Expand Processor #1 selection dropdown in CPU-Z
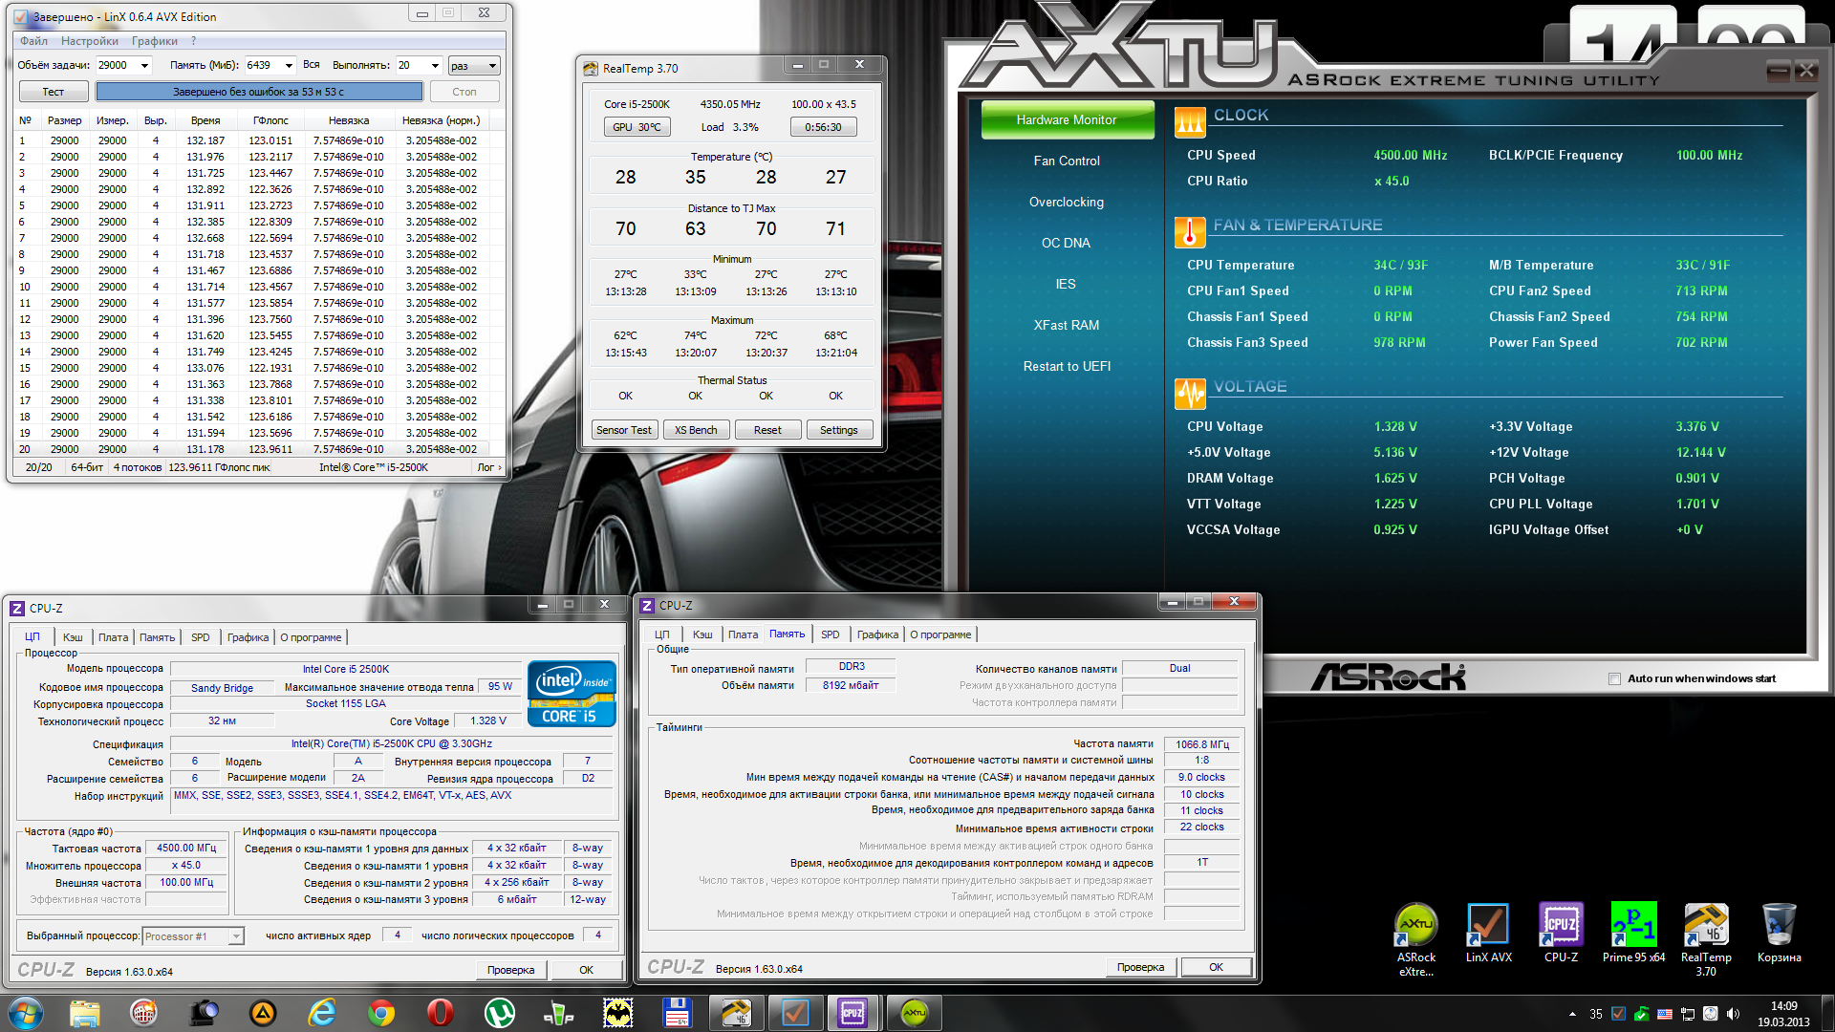The image size is (1835, 1032). 235,936
